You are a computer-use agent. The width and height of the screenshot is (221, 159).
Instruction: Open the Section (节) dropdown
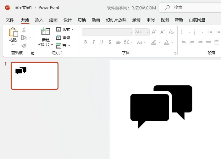coord(63,46)
